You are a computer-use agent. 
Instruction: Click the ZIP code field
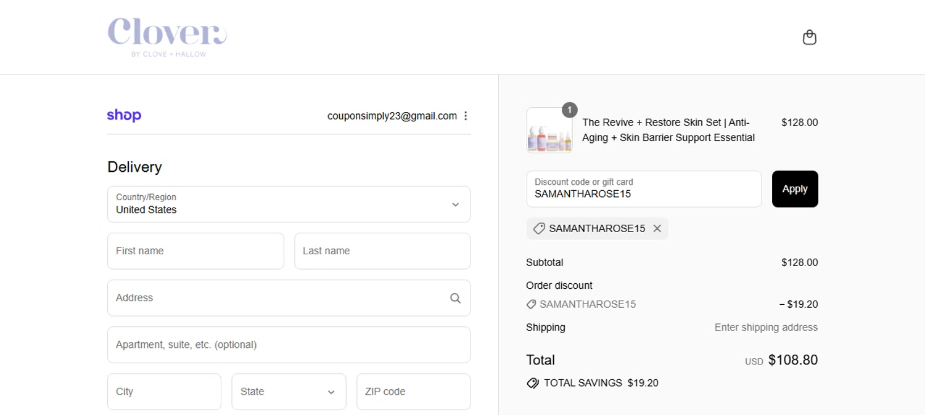tap(413, 392)
